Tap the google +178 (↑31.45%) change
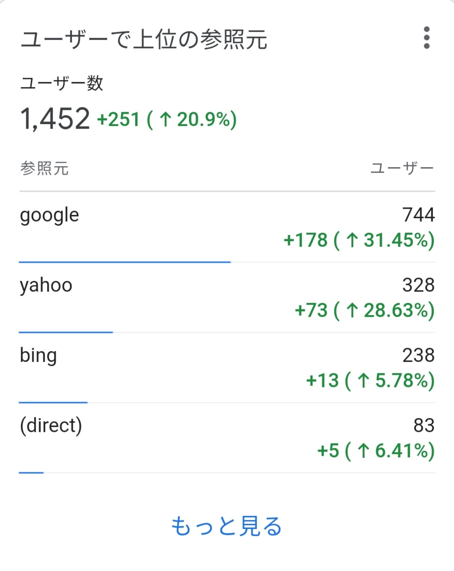This screenshot has height=571, width=454. (x=359, y=241)
